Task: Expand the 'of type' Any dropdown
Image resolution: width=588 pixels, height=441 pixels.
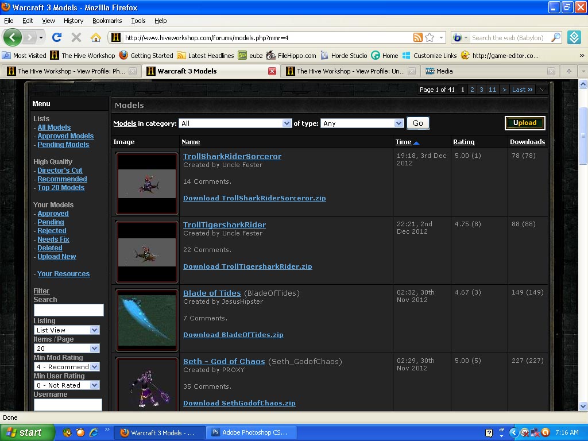Action: [362, 123]
